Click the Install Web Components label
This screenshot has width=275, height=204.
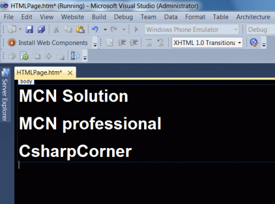[x=53, y=43]
